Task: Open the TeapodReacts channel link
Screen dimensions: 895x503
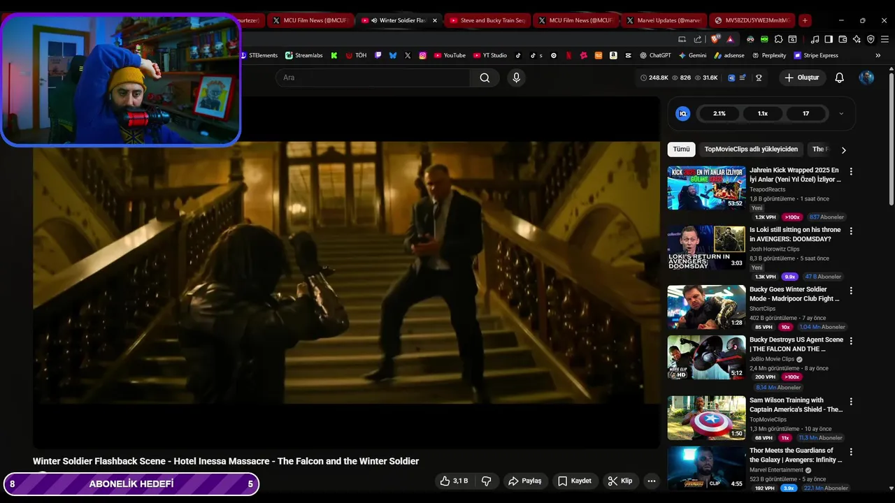Action: 766,189
